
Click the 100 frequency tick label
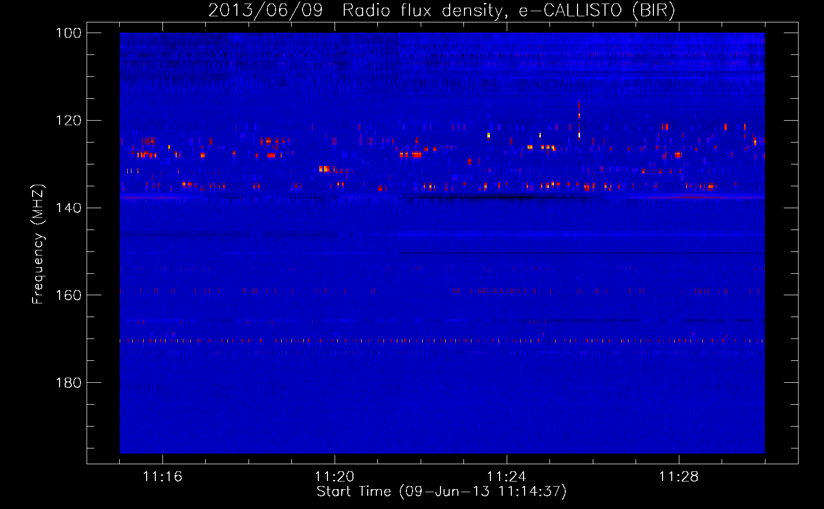68,33
